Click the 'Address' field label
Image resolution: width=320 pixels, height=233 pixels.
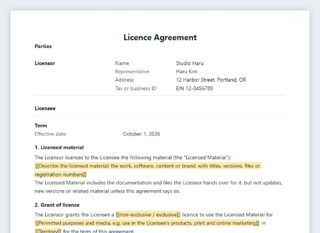tap(125, 80)
